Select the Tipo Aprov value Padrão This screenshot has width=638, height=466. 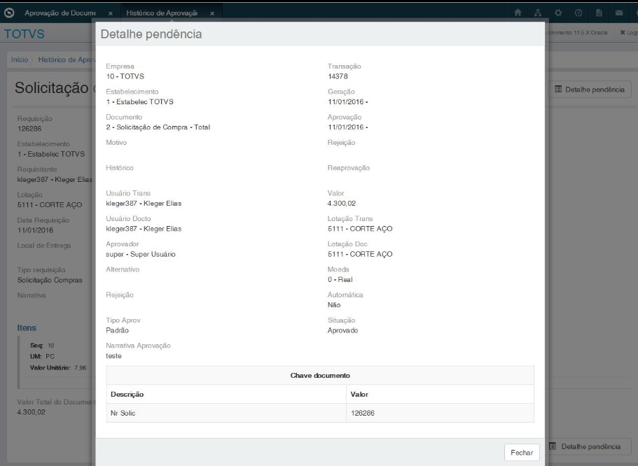point(117,330)
